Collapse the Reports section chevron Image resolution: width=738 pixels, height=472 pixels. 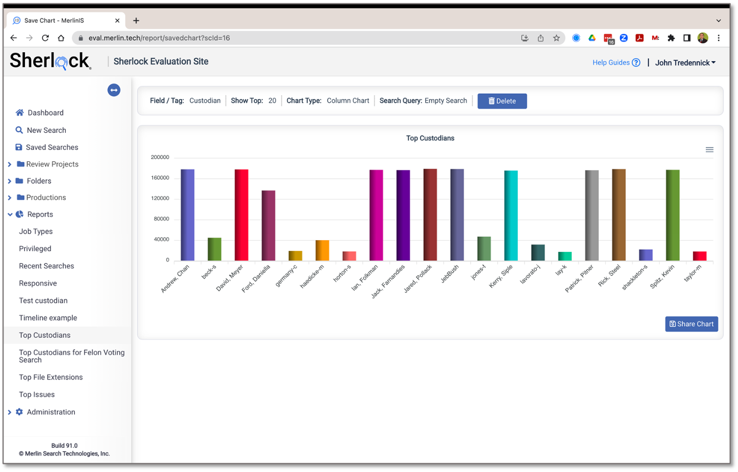pos(9,215)
